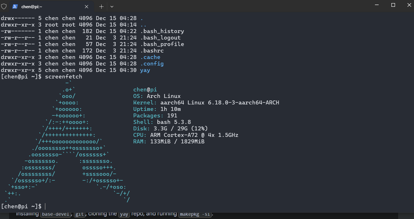Click the "screenfetch" command text
414x219 pixels.
[x=63, y=77]
